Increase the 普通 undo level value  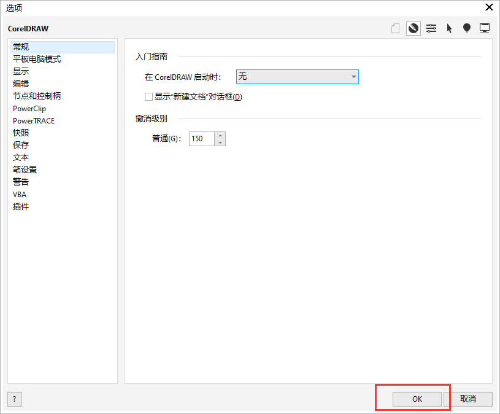(220, 135)
